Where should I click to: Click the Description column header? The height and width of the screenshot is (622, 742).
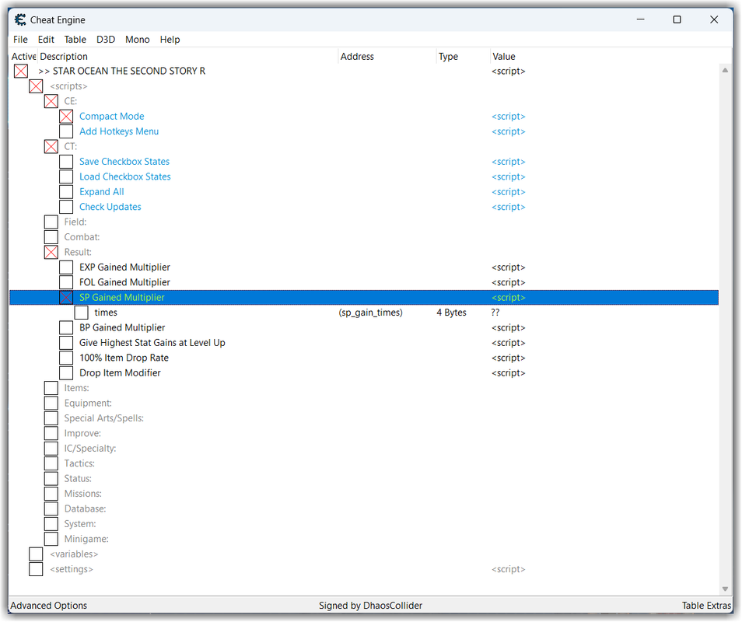click(187, 57)
